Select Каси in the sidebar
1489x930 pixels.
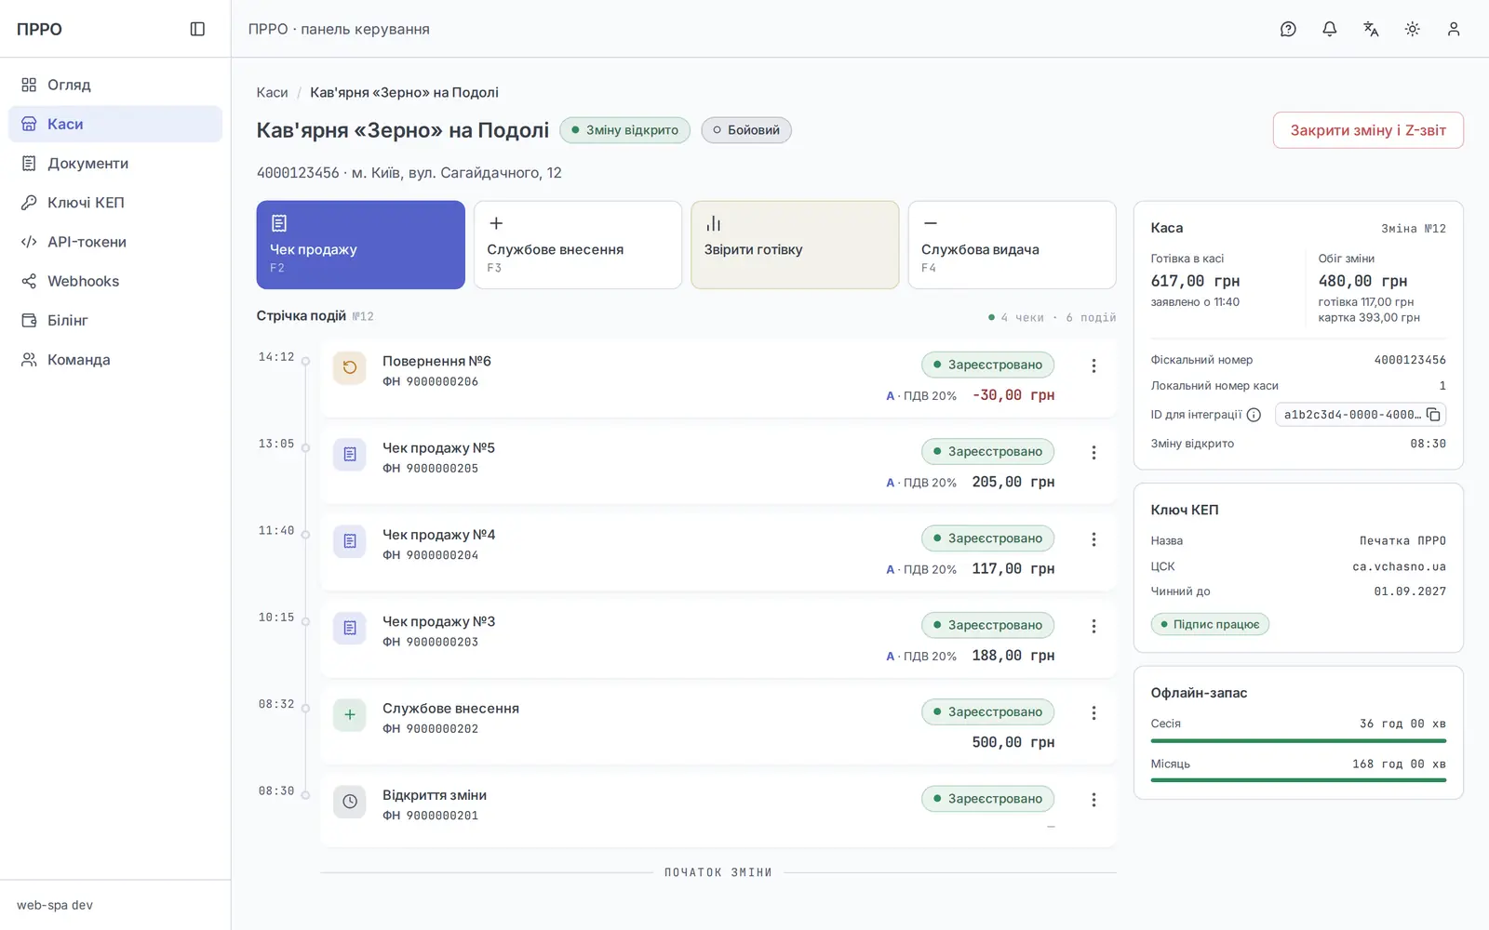coord(115,124)
